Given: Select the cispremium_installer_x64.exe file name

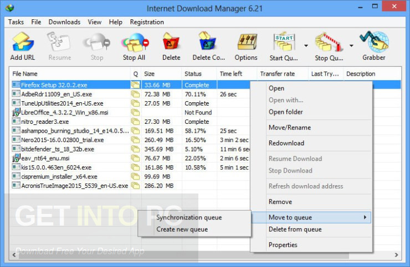Looking at the screenshot, I should click(59, 176).
